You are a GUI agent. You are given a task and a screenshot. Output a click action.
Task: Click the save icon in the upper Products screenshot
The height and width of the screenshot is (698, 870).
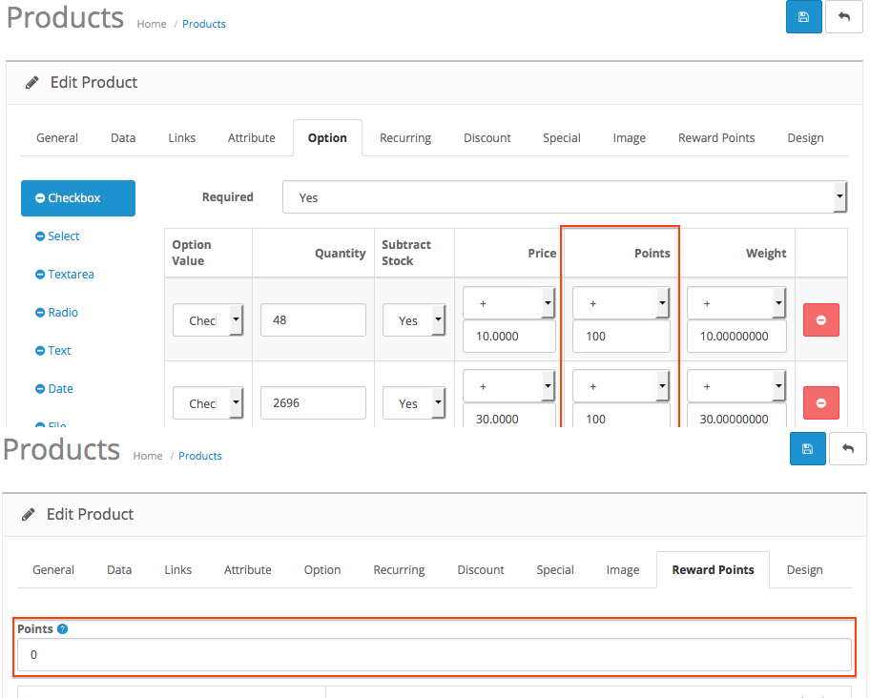pos(803,17)
